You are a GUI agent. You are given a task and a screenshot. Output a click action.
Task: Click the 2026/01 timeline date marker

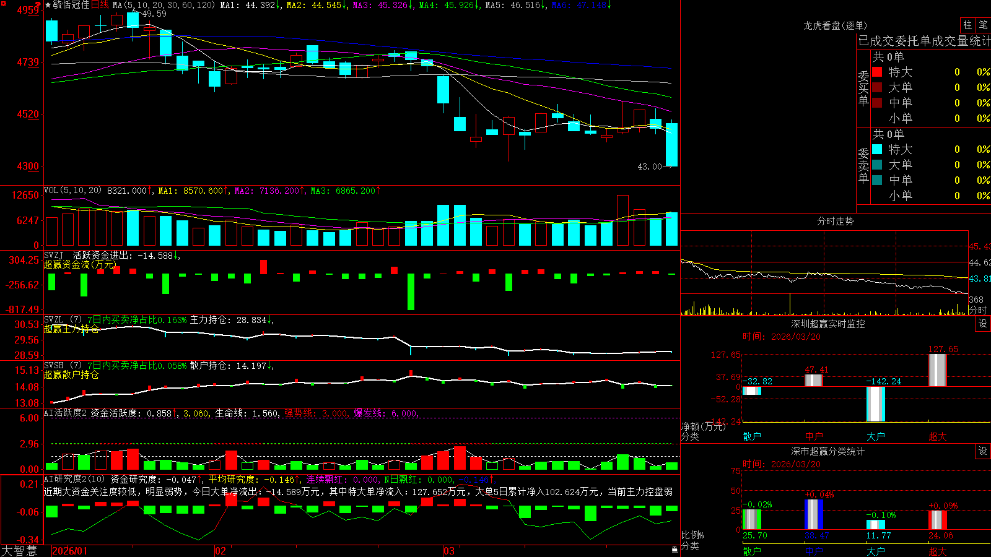[70, 551]
